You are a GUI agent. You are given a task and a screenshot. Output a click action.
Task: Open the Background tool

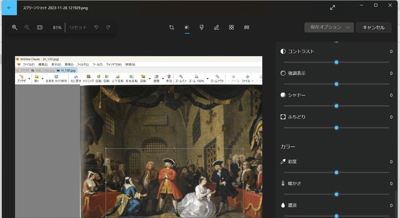coord(246,27)
